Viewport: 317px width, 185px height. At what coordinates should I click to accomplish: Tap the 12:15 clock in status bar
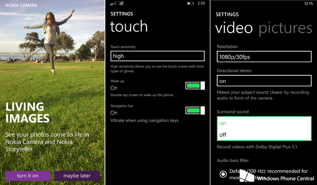[x=308, y=3]
